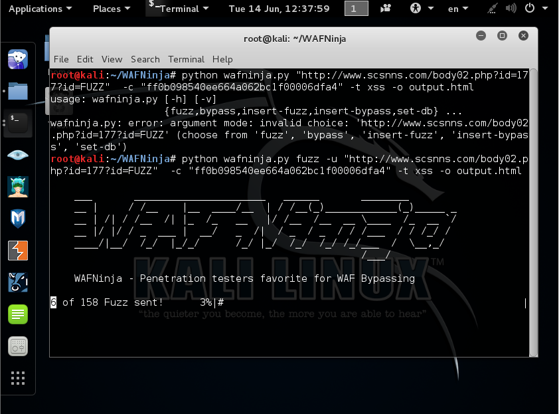Image resolution: width=559 pixels, height=414 pixels.
Task: Open the Search menu
Action: (145, 59)
